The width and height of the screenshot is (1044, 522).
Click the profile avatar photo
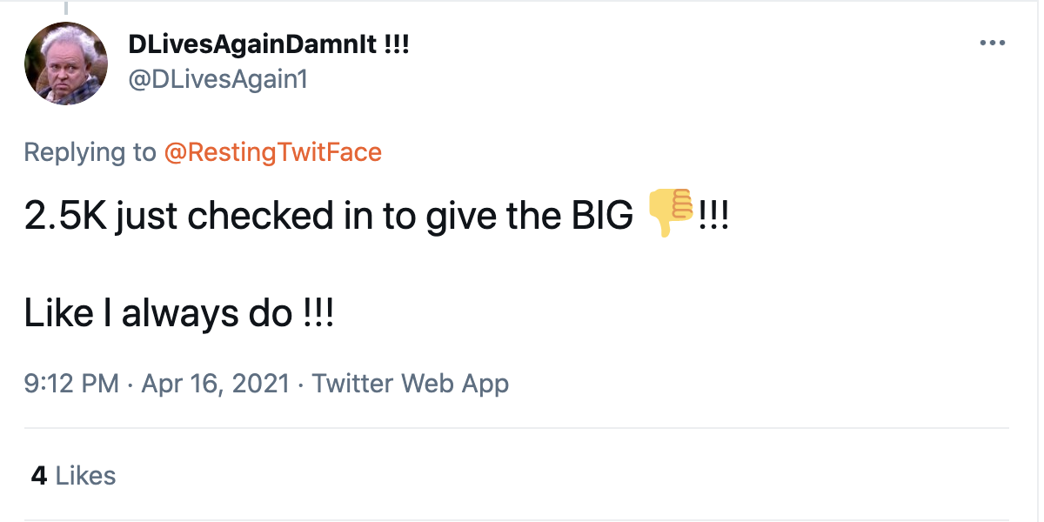tap(66, 64)
